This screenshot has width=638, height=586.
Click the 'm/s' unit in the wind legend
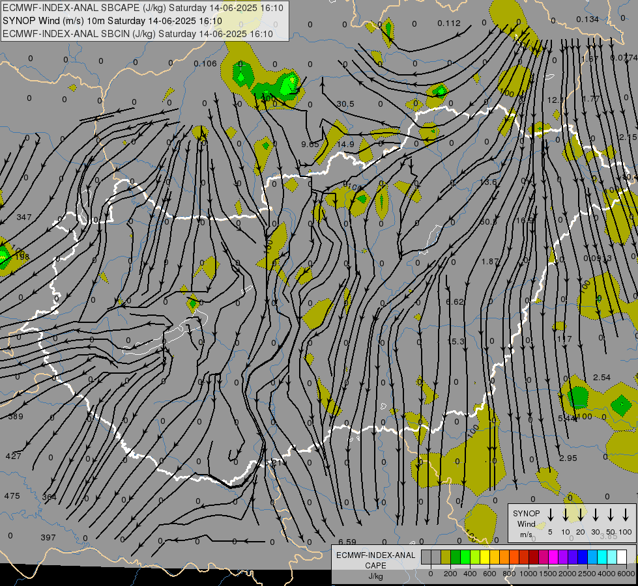526,535
